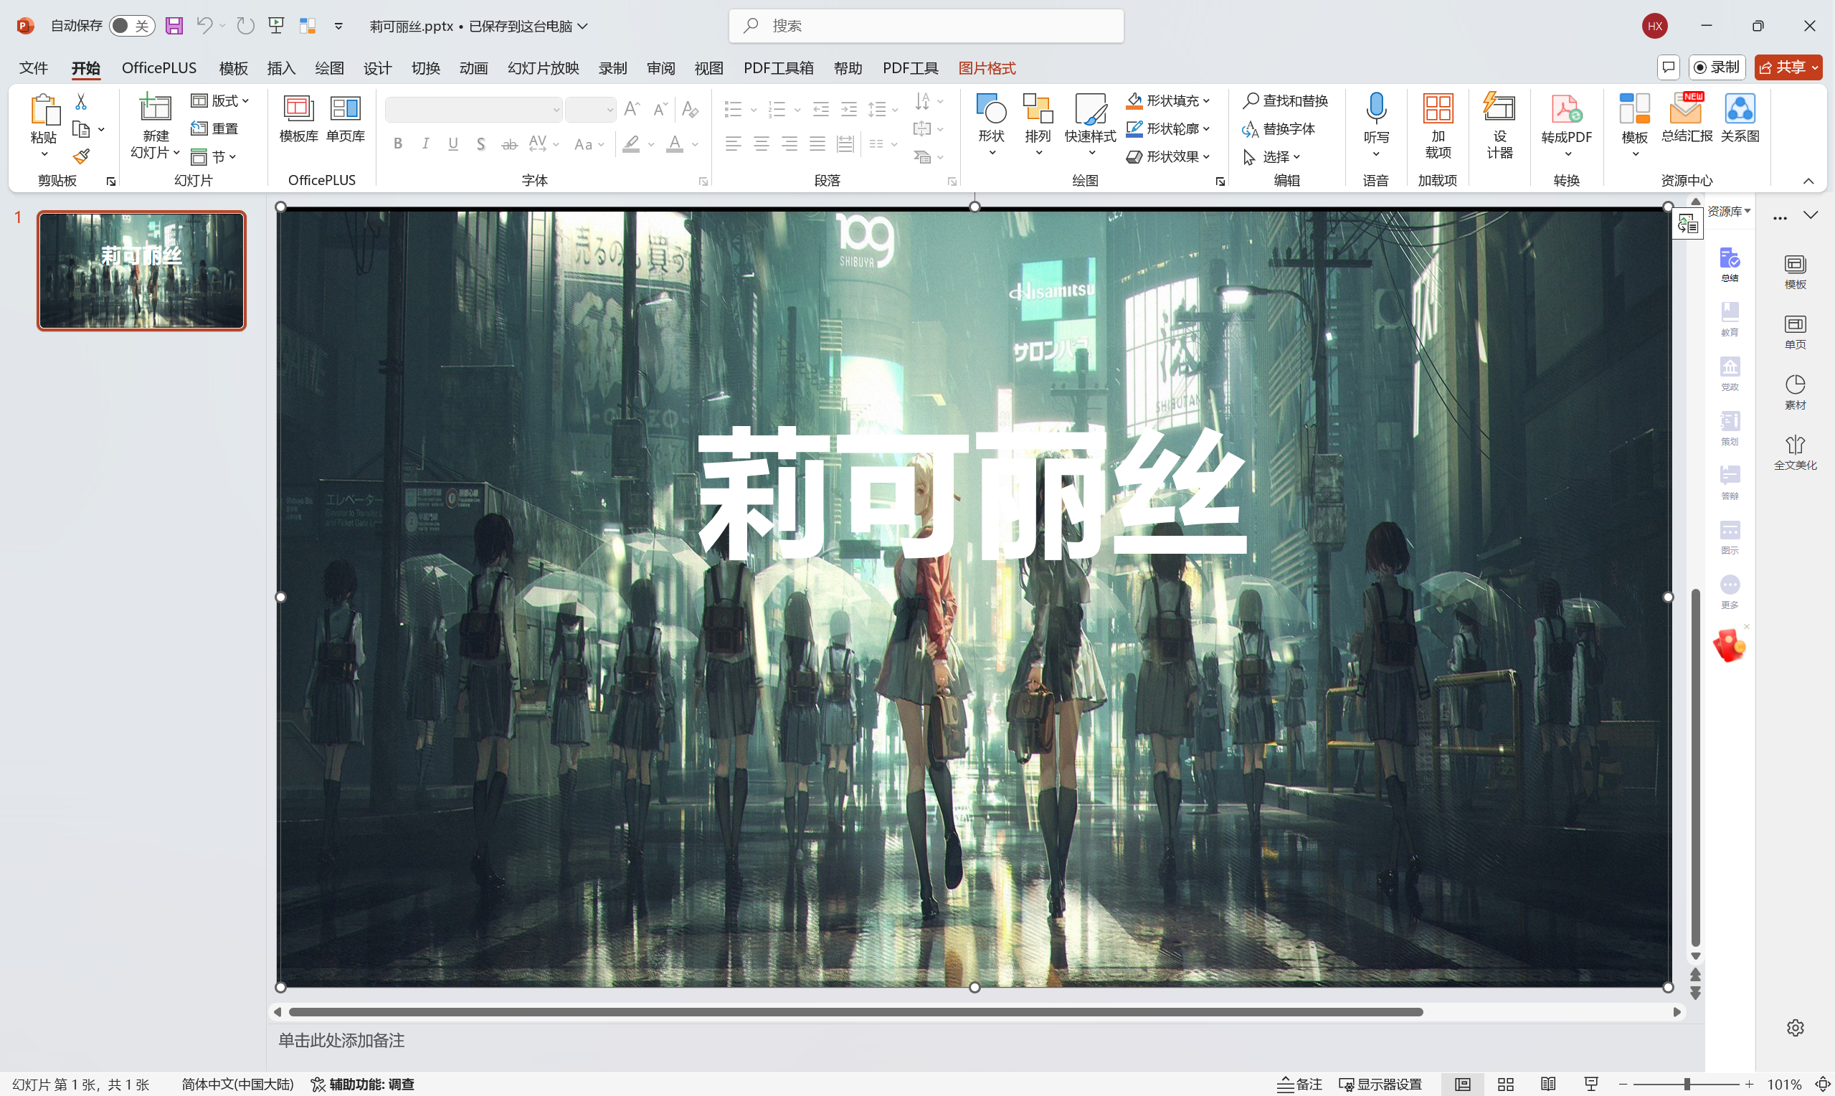Open font name combo box
1835x1096 pixels.
click(473, 109)
